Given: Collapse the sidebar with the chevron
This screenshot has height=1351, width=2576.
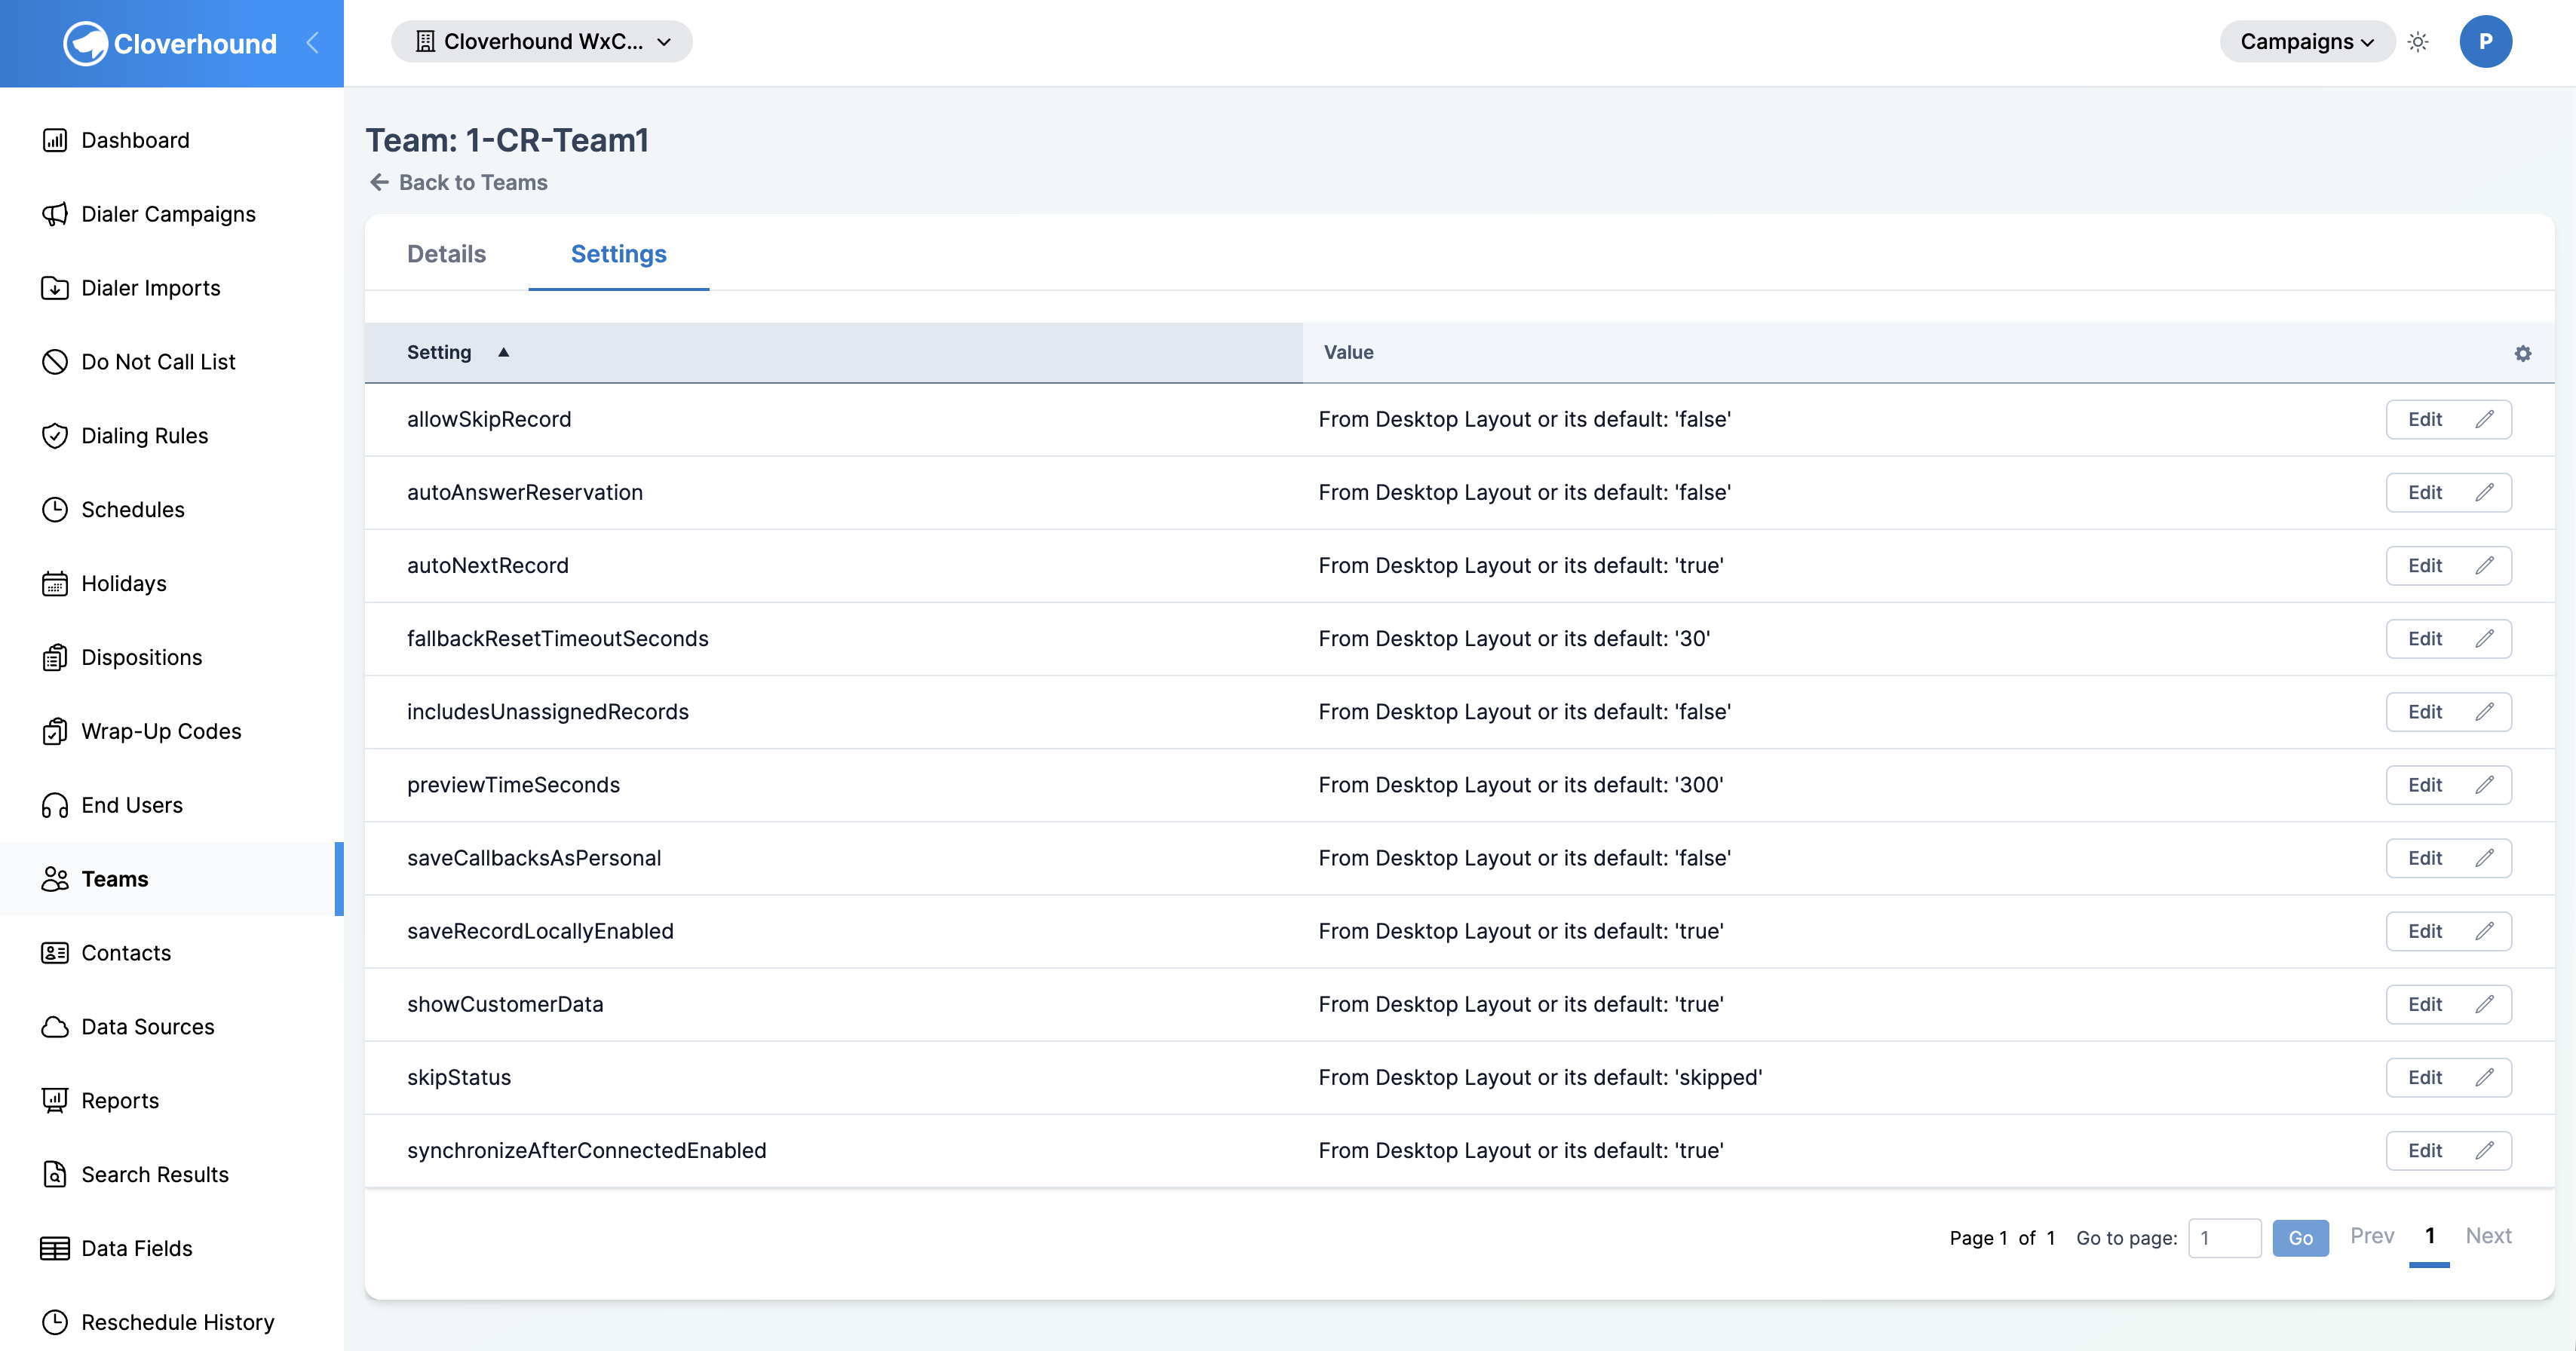Looking at the screenshot, I should (312, 43).
